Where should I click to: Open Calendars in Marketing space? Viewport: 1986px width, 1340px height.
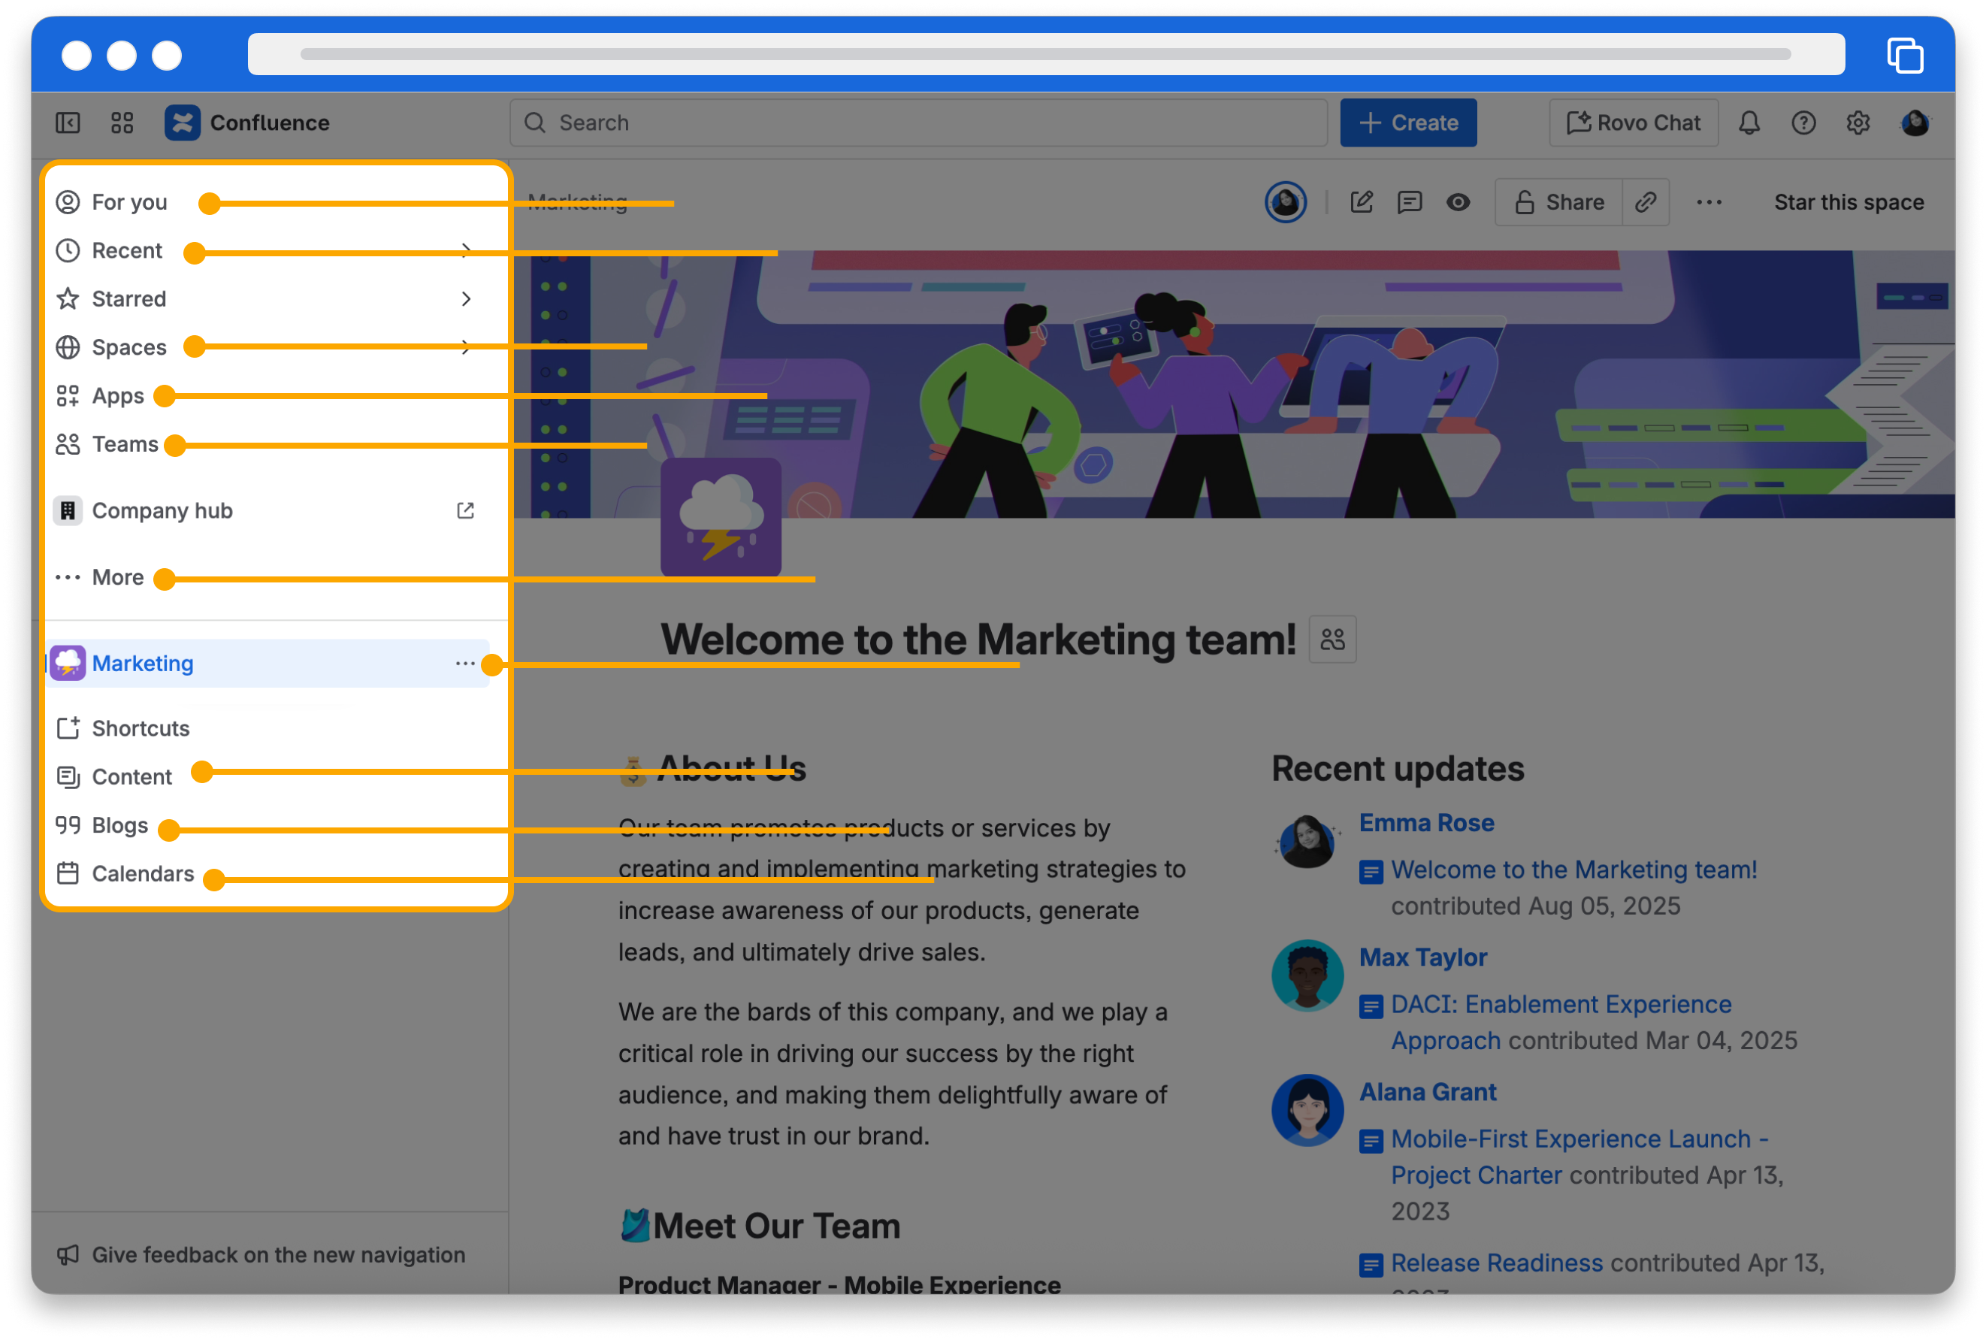click(143, 873)
